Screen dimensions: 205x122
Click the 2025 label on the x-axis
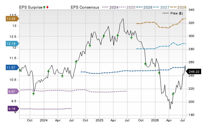[x=99, y=120]
